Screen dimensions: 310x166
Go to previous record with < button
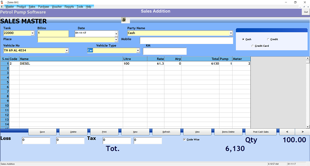click(286, 132)
